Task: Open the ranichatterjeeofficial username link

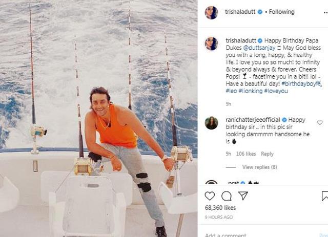Action: click(253, 120)
